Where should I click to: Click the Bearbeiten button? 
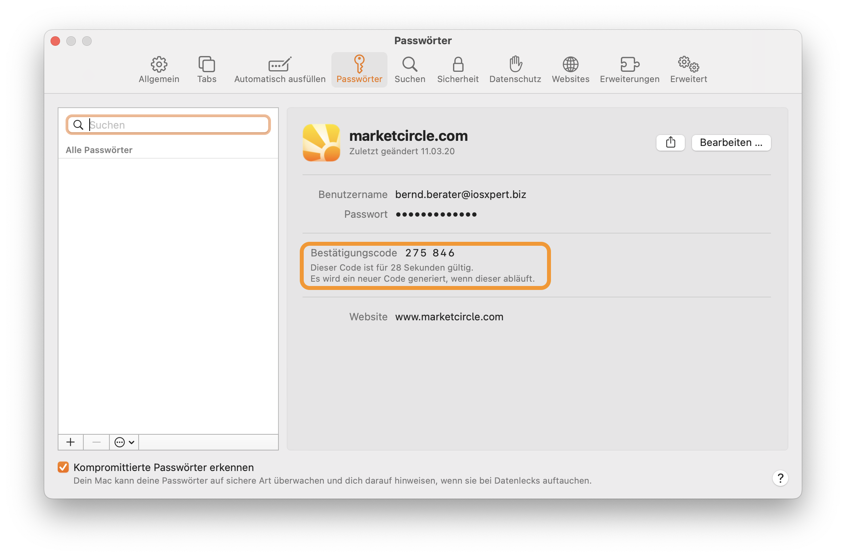[731, 142]
